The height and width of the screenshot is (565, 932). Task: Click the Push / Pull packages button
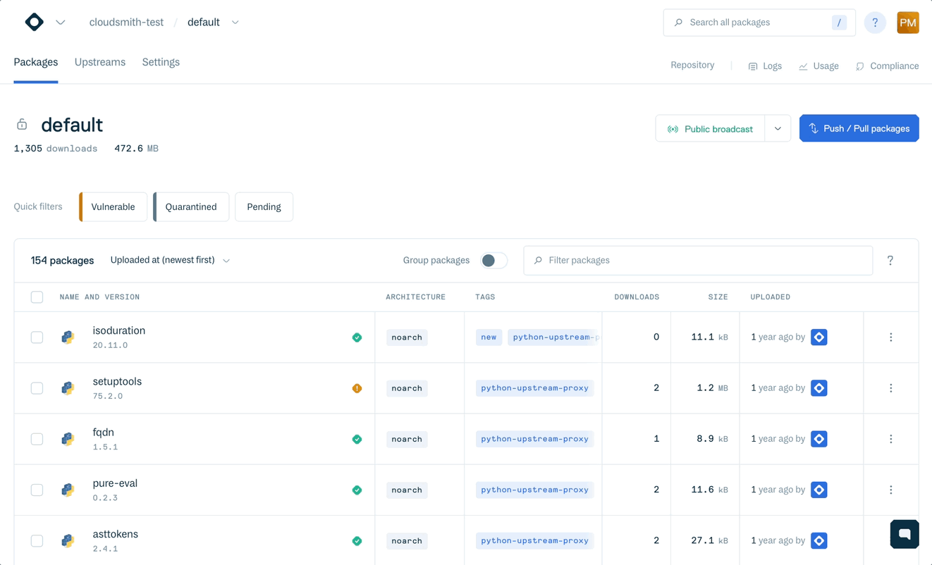[x=859, y=128]
